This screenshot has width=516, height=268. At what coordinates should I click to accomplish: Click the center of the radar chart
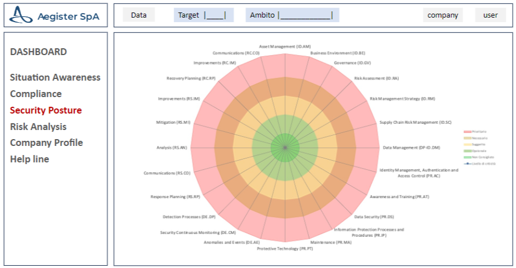pos(284,148)
